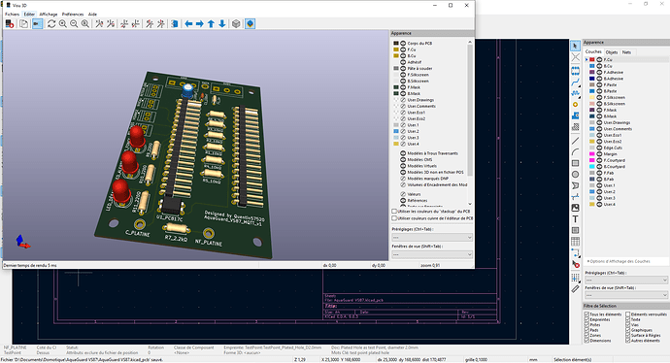The height and width of the screenshot is (363, 670).
Task: Pick the draw arc tool
Action: (575, 151)
